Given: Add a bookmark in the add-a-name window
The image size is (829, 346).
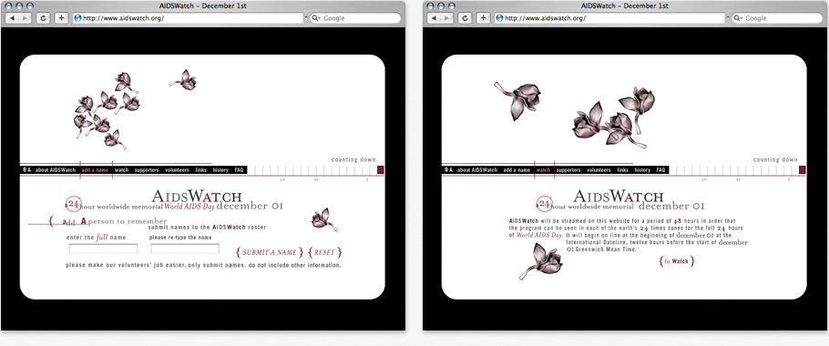Looking at the screenshot, I should [61, 18].
